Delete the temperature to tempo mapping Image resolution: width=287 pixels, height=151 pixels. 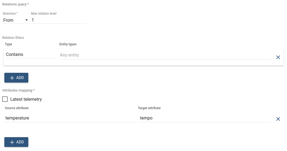278,119
